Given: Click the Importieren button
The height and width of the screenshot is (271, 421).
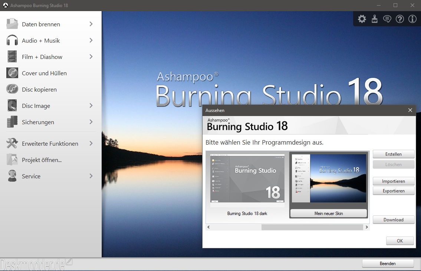Looking at the screenshot, I should pos(393,181).
